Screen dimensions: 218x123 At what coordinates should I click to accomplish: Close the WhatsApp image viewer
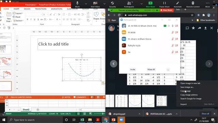tap(212, 28)
